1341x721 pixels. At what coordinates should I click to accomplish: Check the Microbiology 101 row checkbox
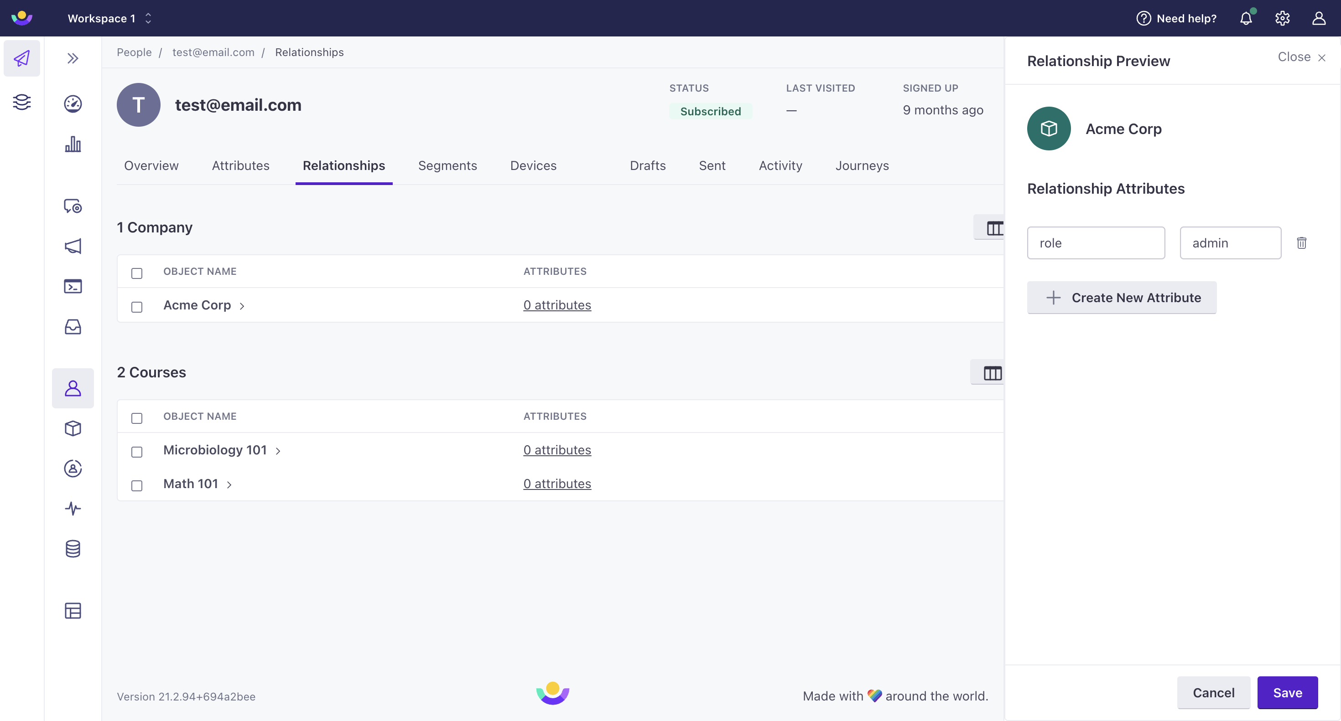137,452
